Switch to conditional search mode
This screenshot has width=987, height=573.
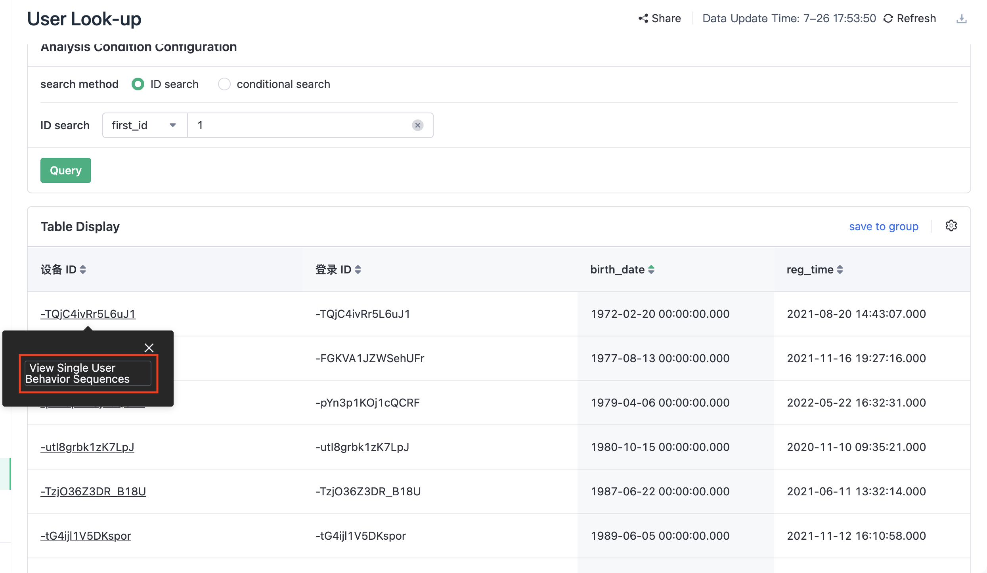(x=224, y=84)
